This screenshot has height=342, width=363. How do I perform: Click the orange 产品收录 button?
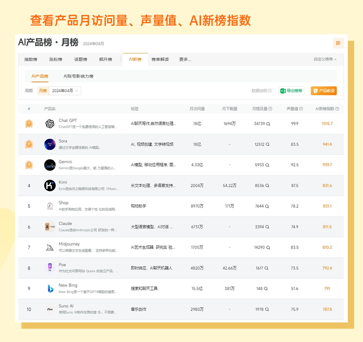(324, 91)
